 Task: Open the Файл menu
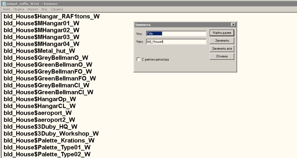pos(7,9)
